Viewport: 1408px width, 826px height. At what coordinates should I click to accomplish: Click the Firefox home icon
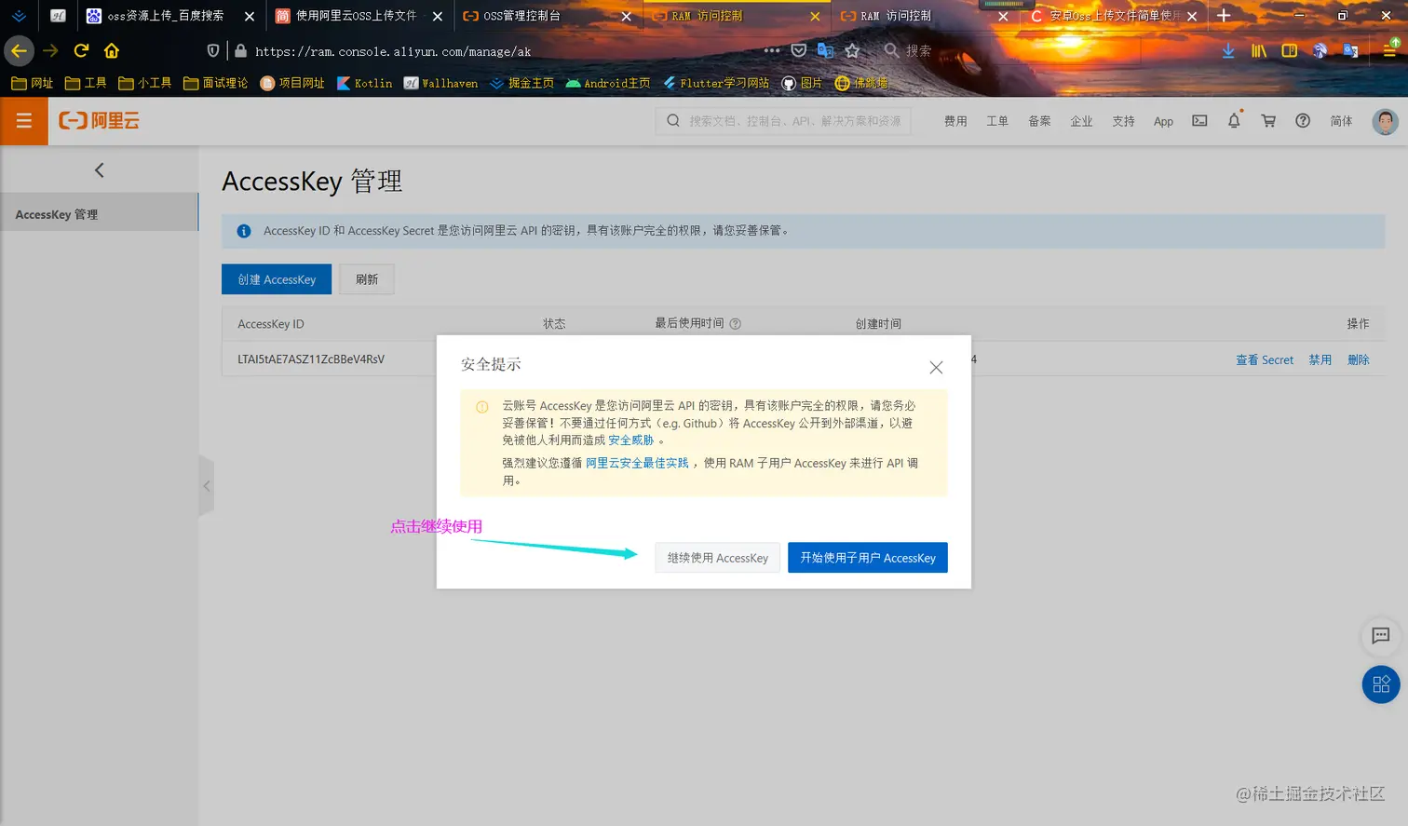pos(113,50)
